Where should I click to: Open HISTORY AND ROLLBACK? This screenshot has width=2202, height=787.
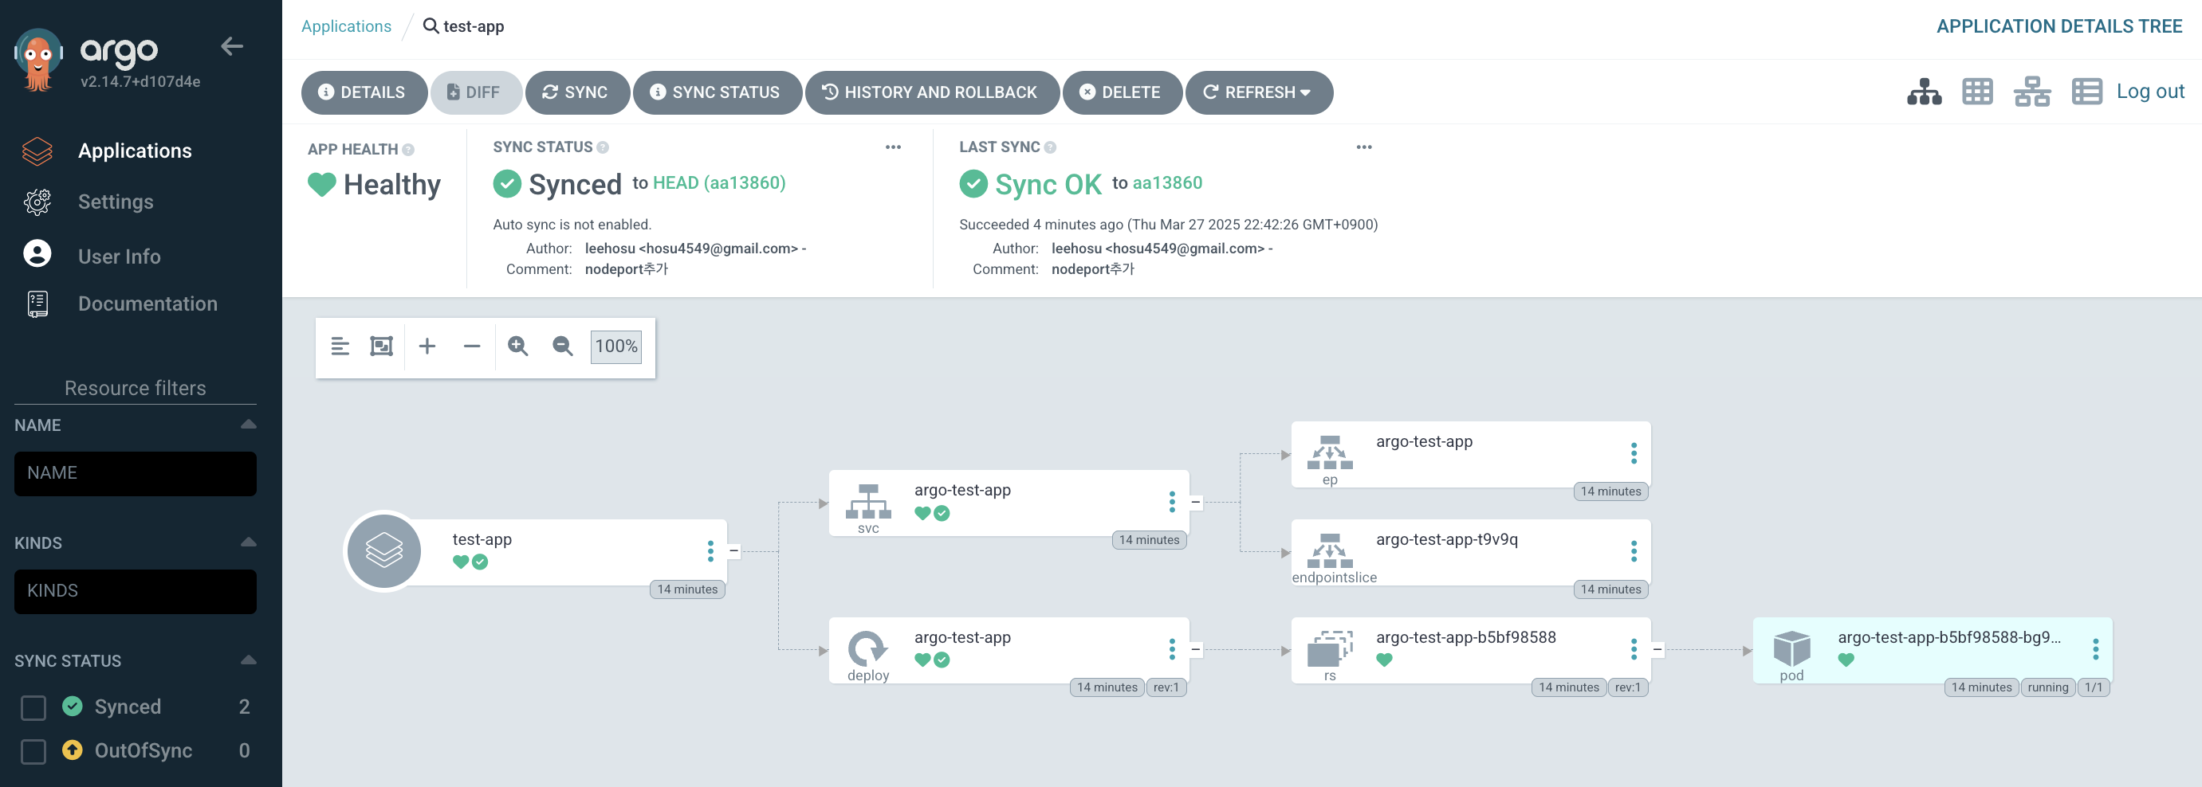[x=932, y=92]
